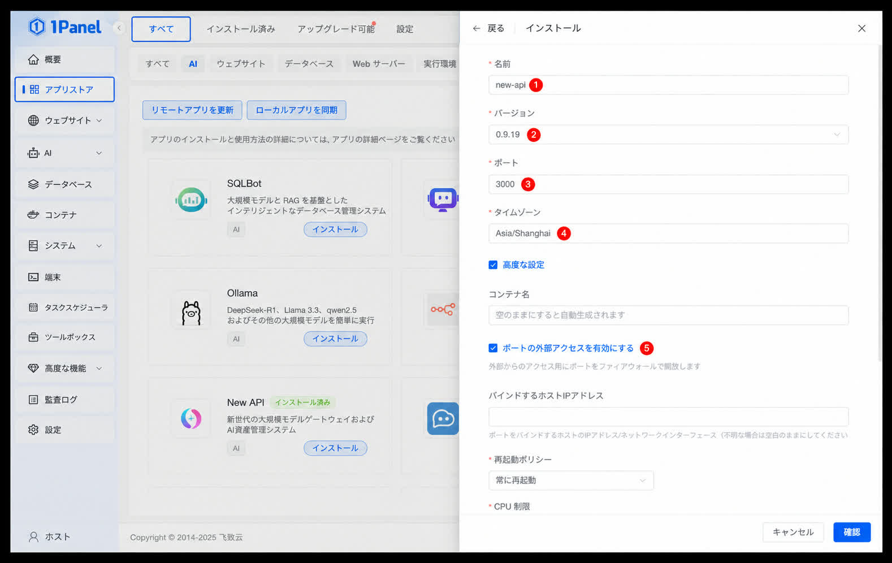This screenshot has height=563, width=892.
Task: Open データベース from the sidebar
Action: [64, 184]
